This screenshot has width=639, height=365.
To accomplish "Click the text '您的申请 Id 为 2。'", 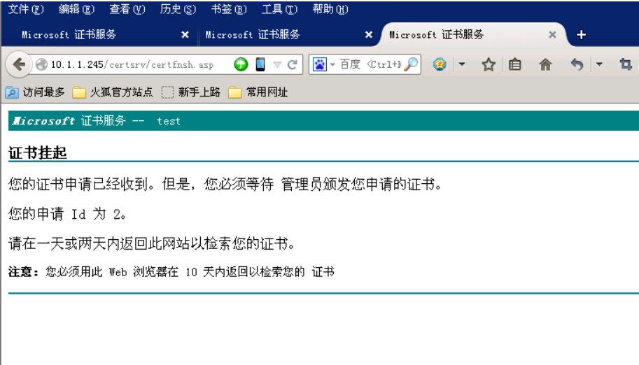I will 67,214.
